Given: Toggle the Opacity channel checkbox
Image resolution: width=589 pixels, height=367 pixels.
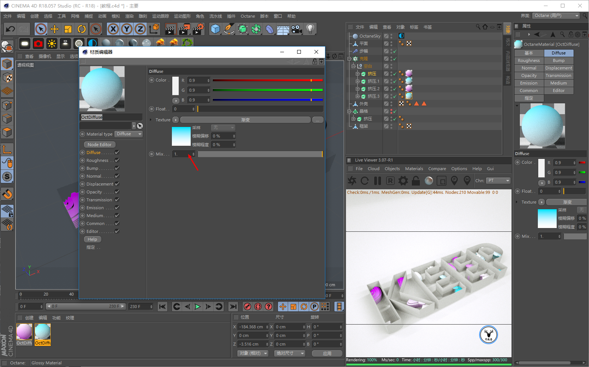Looking at the screenshot, I should (x=117, y=192).
